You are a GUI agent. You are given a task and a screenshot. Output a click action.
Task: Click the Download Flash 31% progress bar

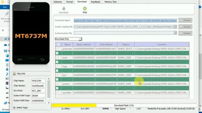pyautogui.click(x=124, y=105)
